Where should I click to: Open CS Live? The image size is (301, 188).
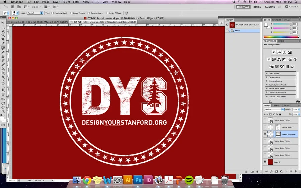(291, 7)
